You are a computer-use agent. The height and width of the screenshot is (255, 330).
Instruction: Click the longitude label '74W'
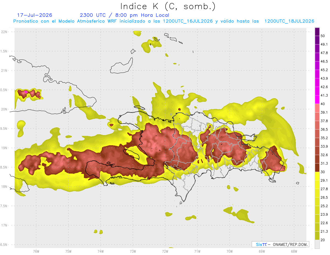point(101,251)
